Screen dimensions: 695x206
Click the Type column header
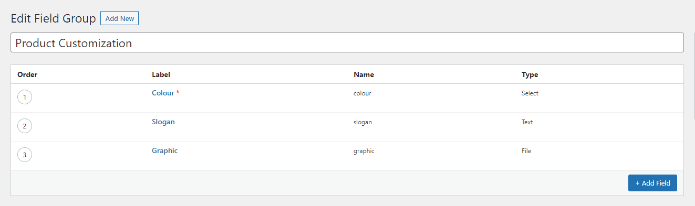(x=530, y=74)
